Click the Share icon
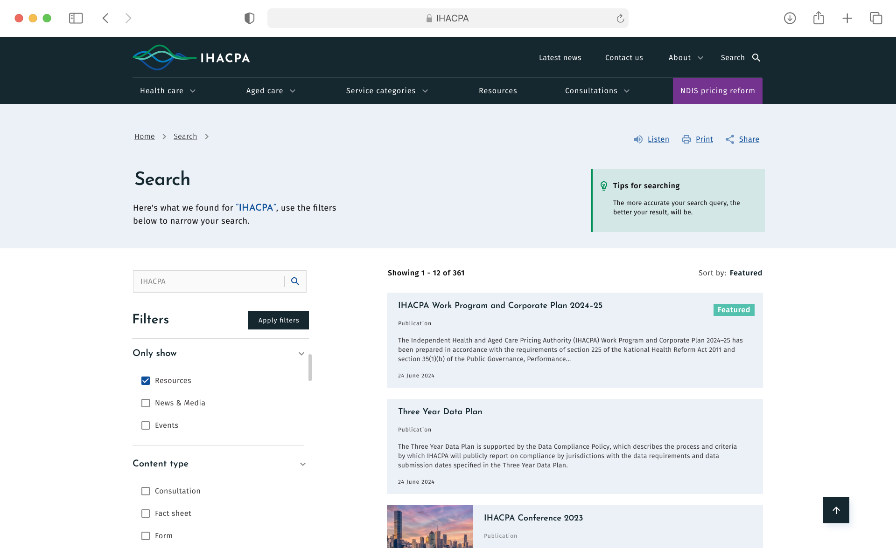The height and width of the screenshot is (548, 896). [730, 139]
